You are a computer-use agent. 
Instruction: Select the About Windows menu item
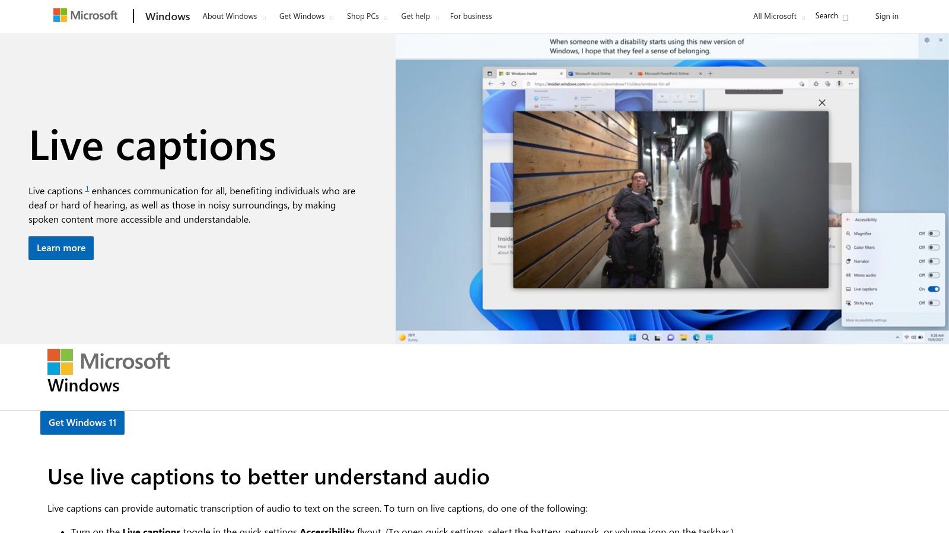[x=230, y=16]
